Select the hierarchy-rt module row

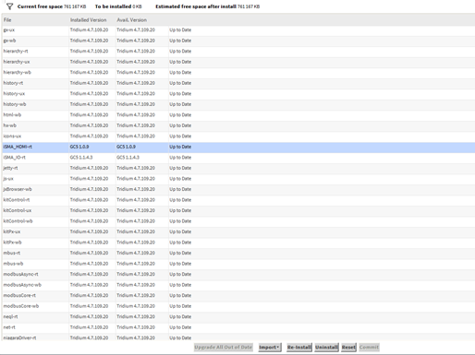tap(238, 51)
